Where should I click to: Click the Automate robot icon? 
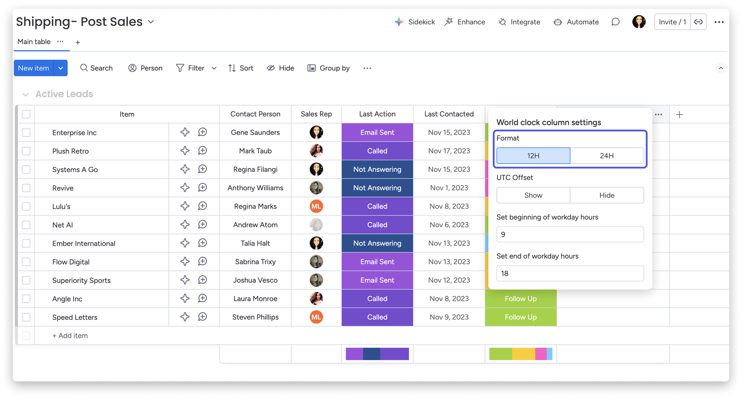tap(558, 22)
